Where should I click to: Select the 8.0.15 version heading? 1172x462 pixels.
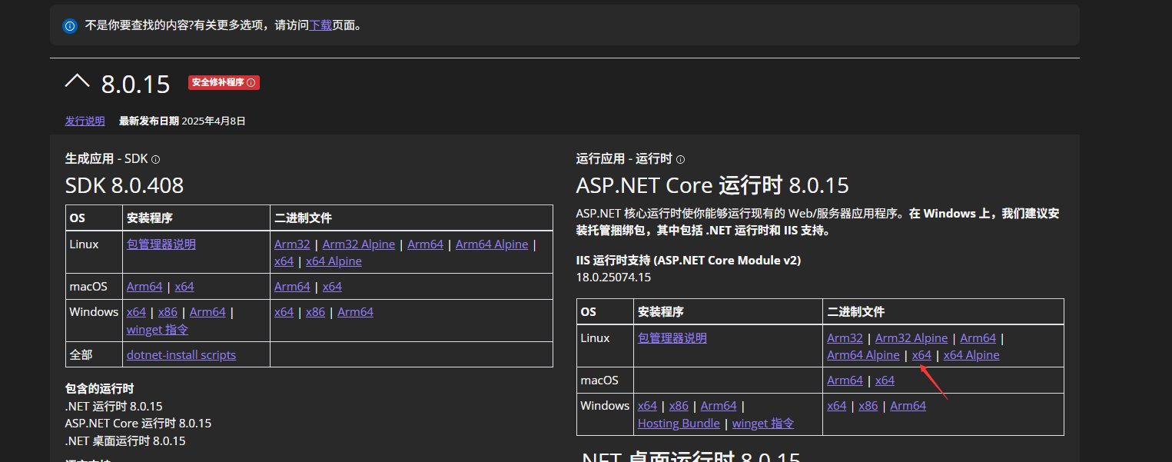135,84
